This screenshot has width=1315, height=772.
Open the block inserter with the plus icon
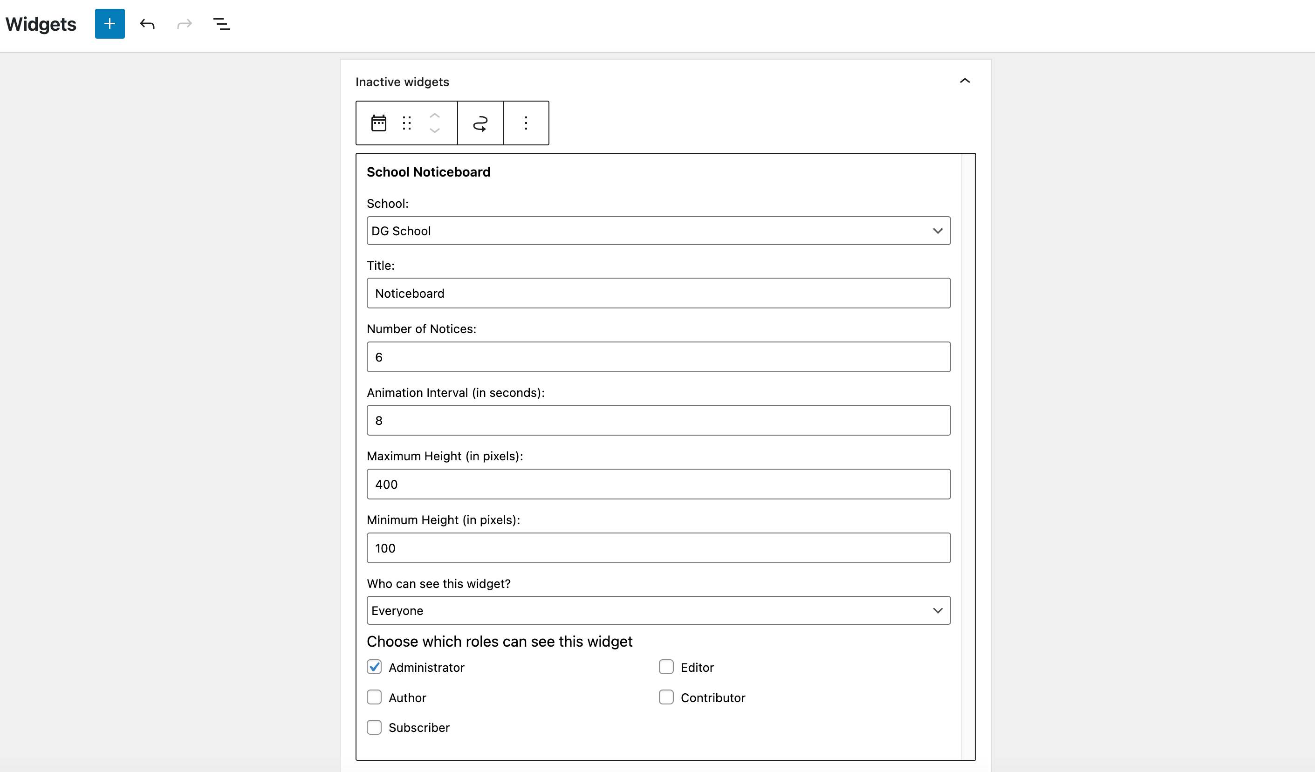pos(109,23)
